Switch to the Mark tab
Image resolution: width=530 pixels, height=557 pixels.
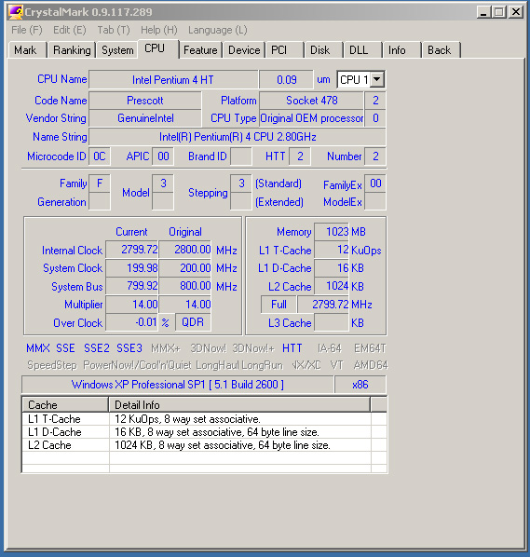click(27, 50)
